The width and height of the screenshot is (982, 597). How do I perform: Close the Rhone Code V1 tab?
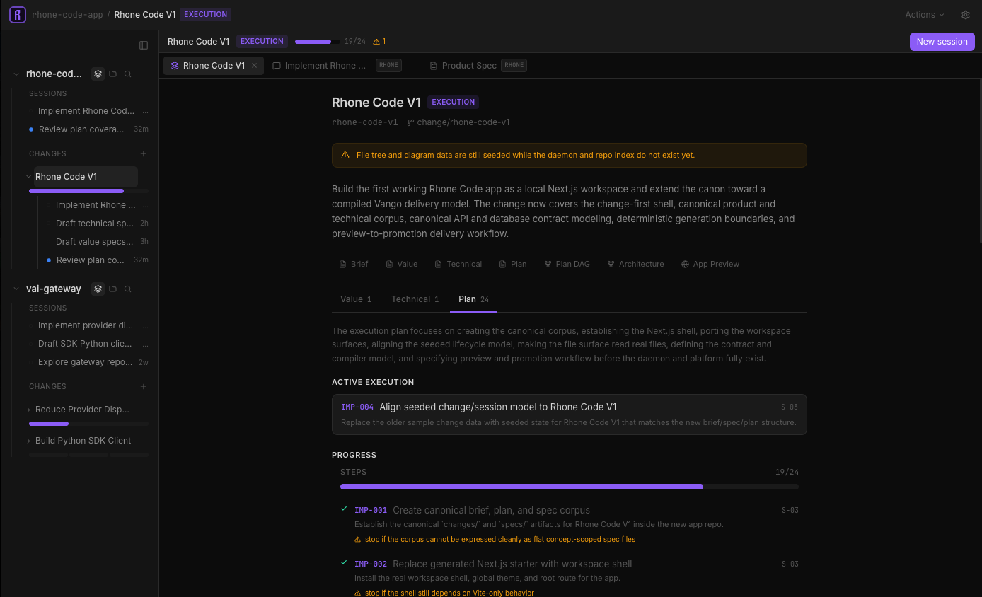(x=255, y=66)
